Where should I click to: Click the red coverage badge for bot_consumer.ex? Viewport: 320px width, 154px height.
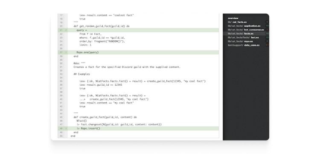[x=267, y=30]
